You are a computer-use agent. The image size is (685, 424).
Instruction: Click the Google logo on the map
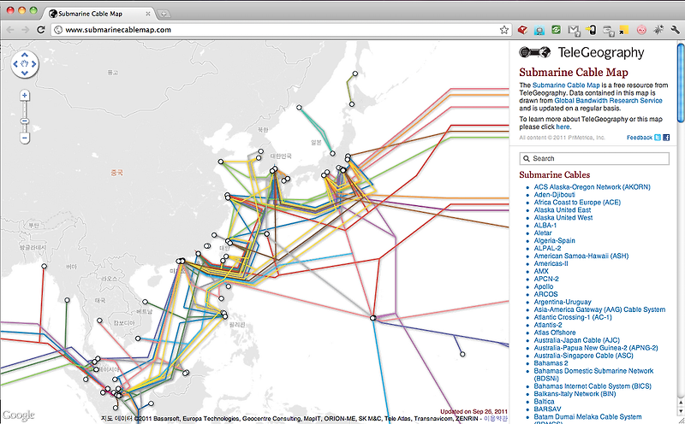point(18,415)
